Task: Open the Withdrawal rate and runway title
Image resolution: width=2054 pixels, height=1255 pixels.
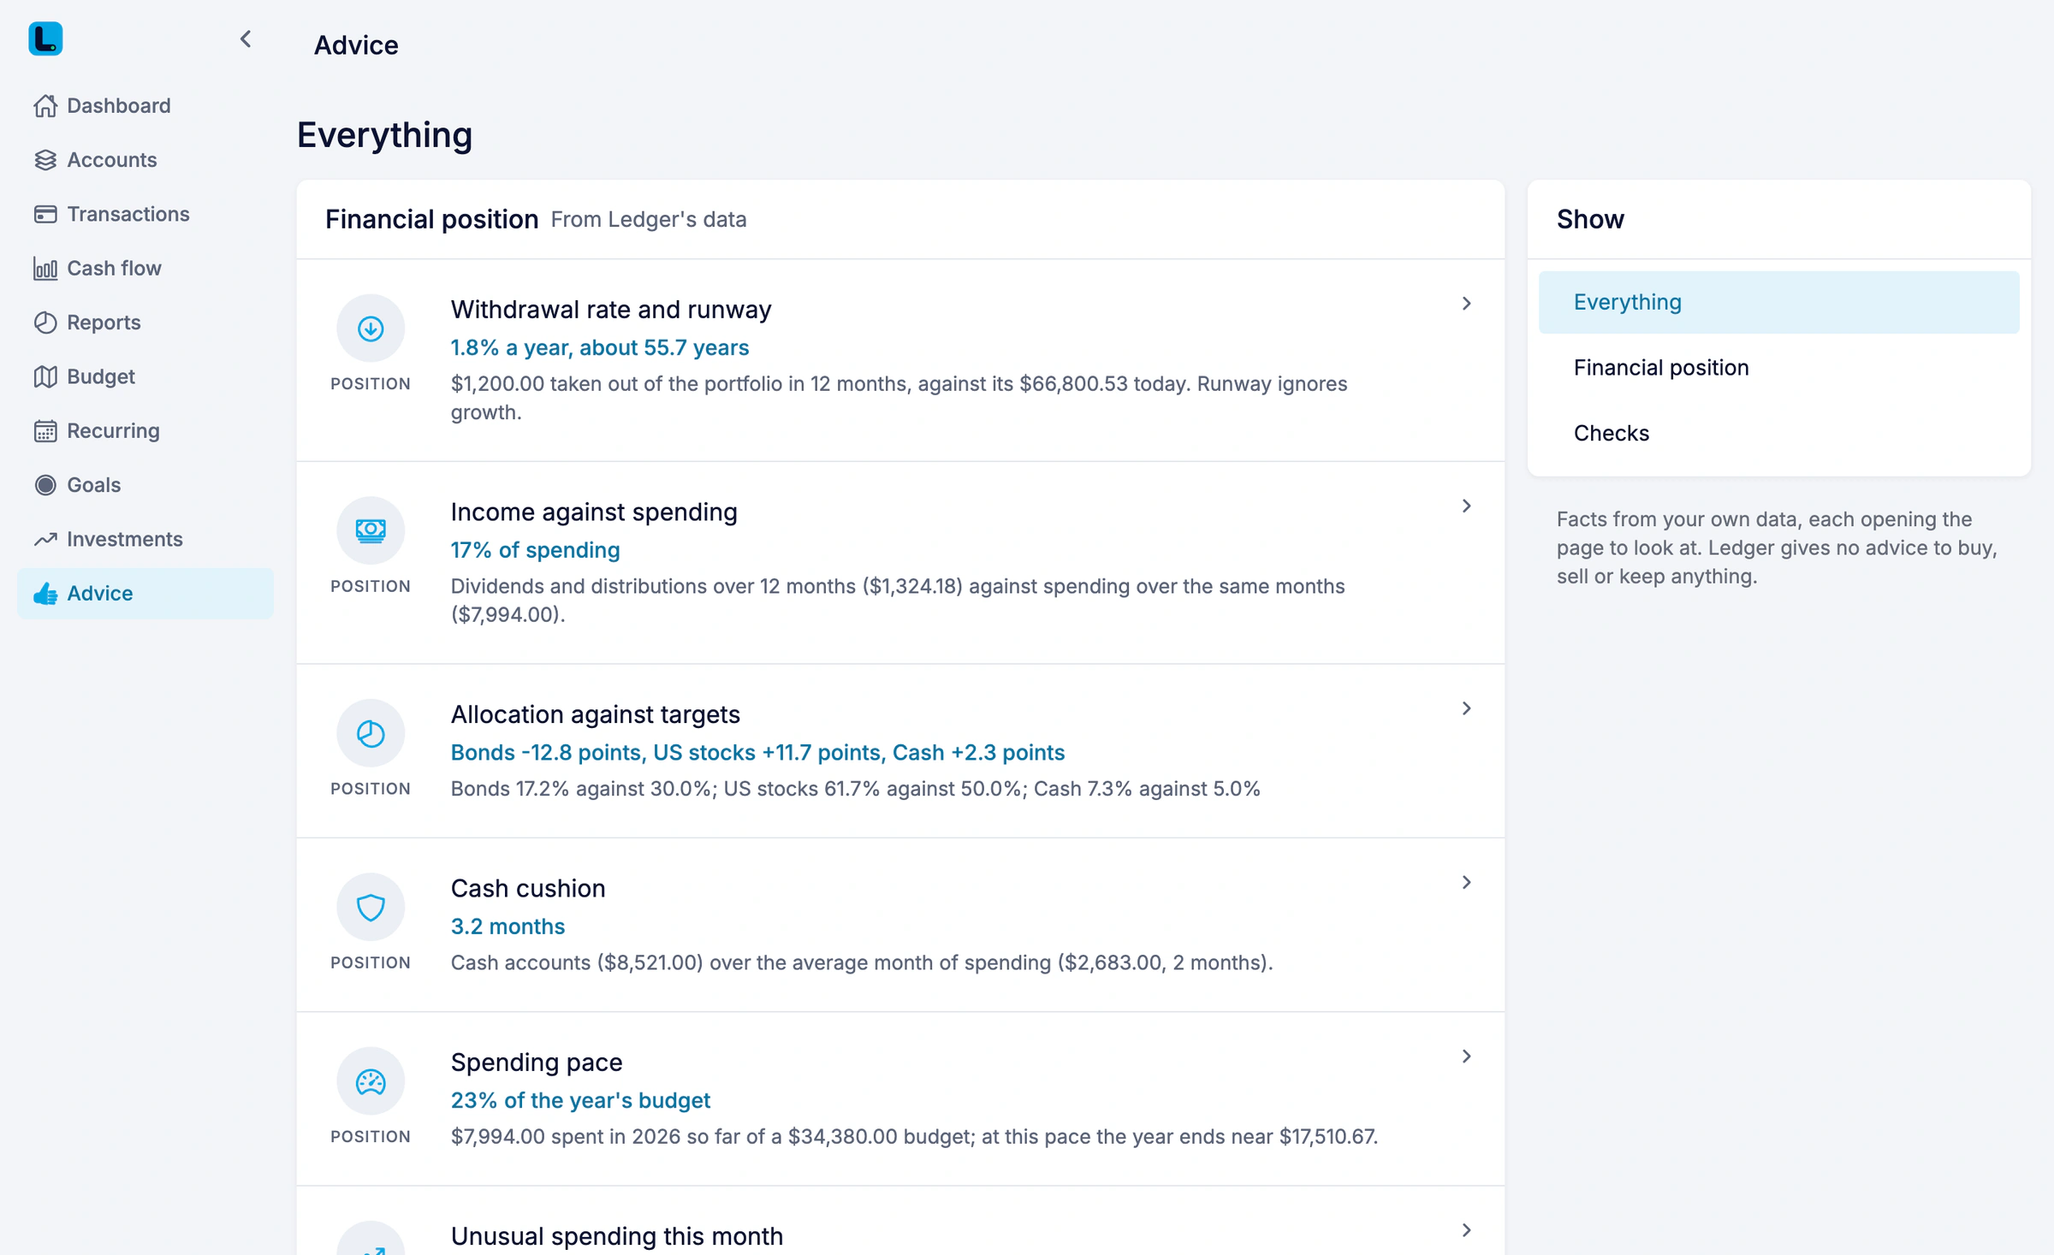Action: [x=611, y=310]
